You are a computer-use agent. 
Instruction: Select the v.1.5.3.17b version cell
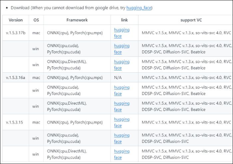[x=16, y=33]
